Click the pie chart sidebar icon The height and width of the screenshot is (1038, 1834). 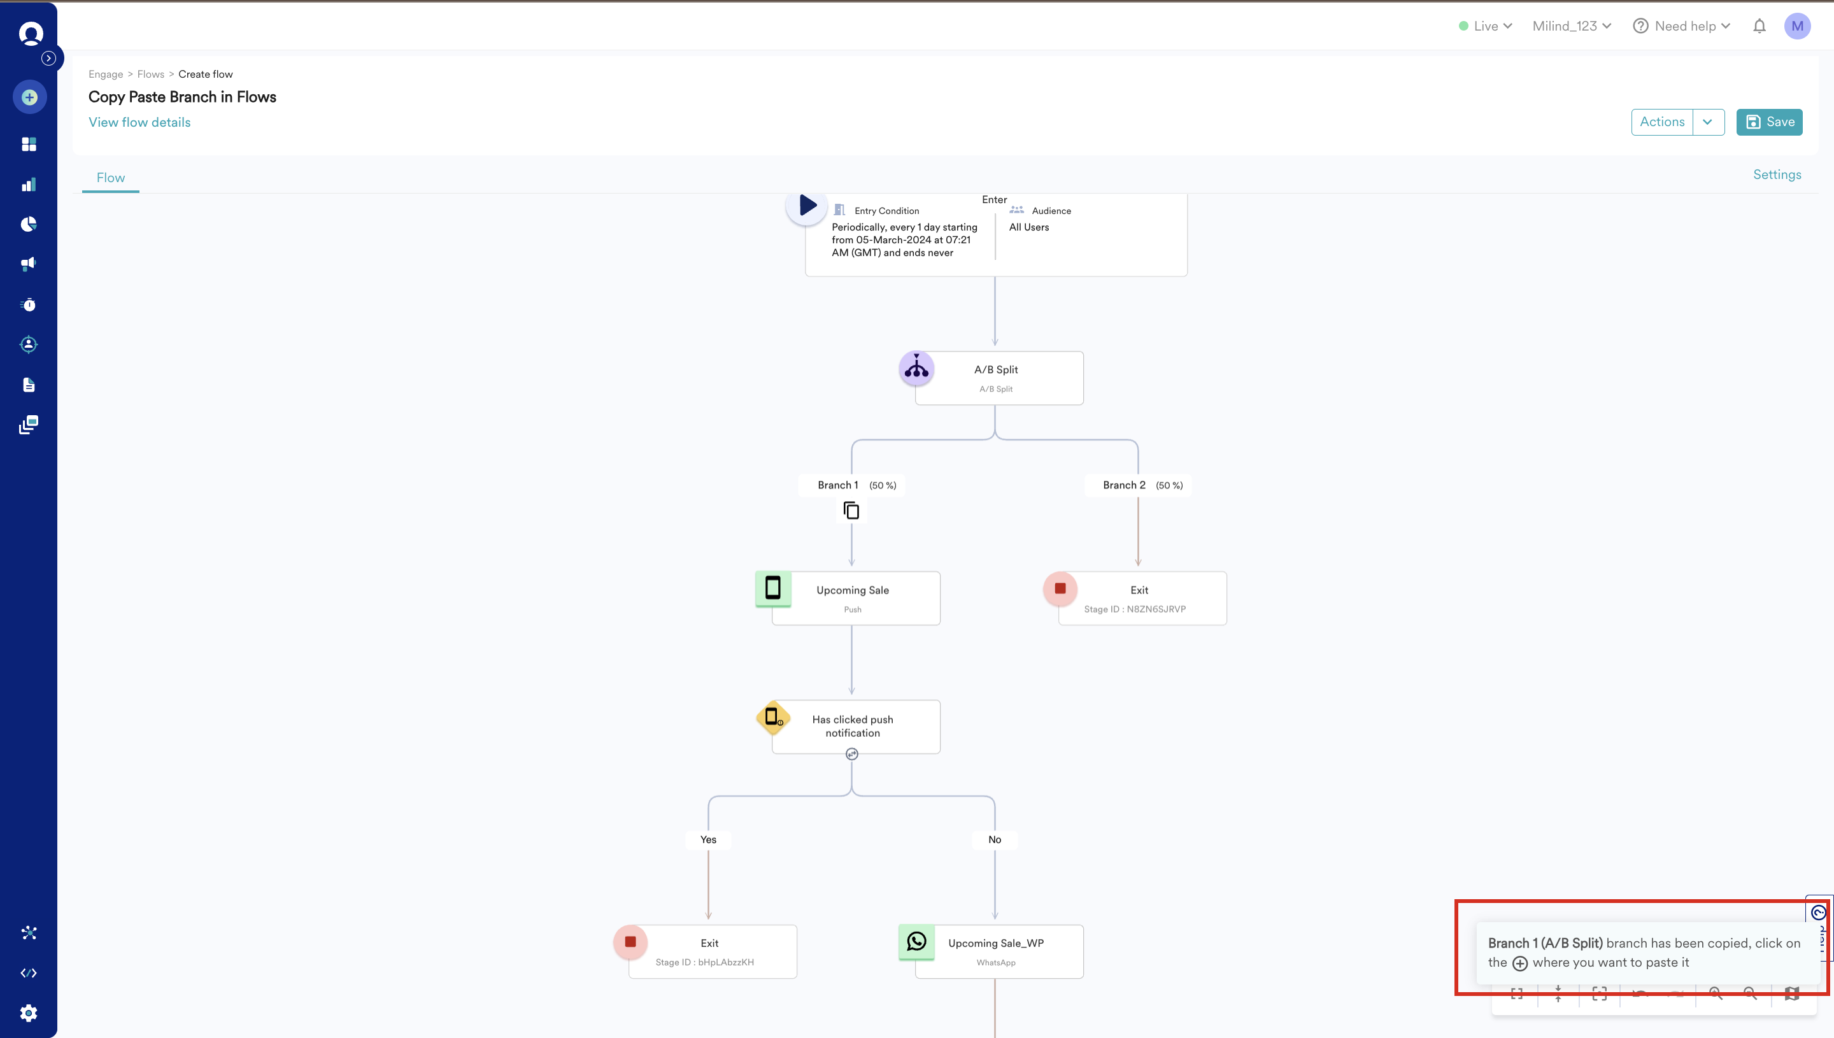[x=29, y=225]
